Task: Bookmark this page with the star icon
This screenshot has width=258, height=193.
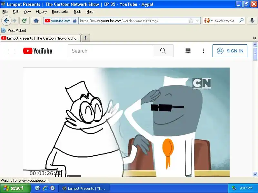Action: pos(191,21)
